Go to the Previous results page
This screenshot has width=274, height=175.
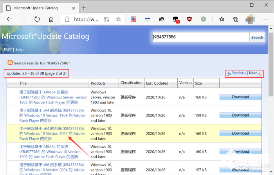238,73
